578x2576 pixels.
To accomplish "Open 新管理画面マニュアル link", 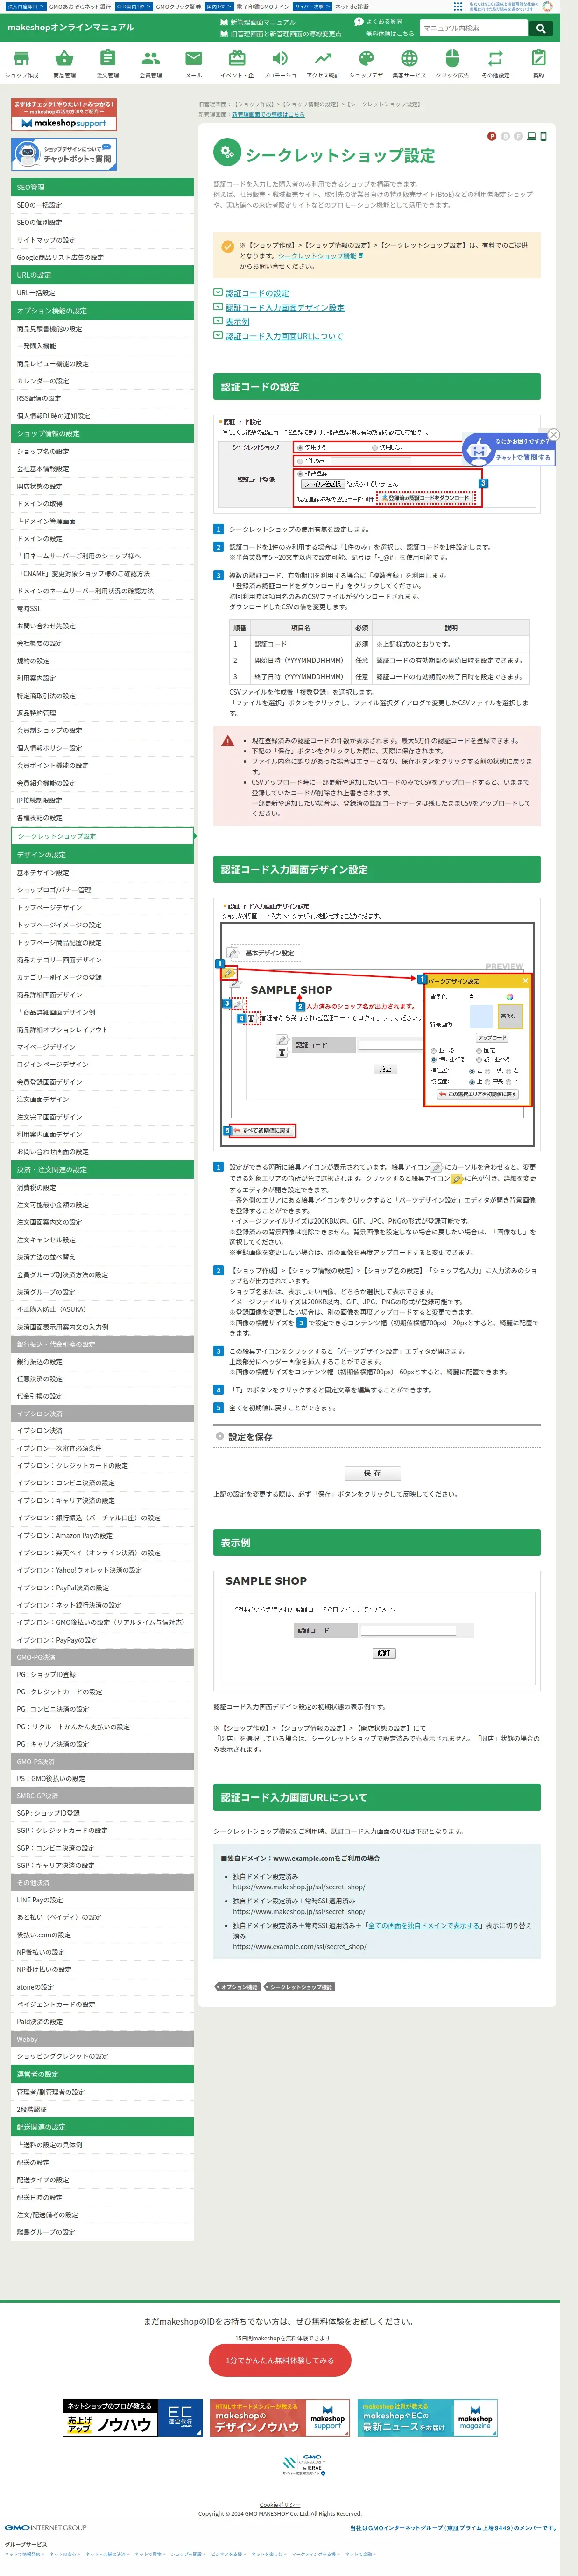I will coord(262,22).
